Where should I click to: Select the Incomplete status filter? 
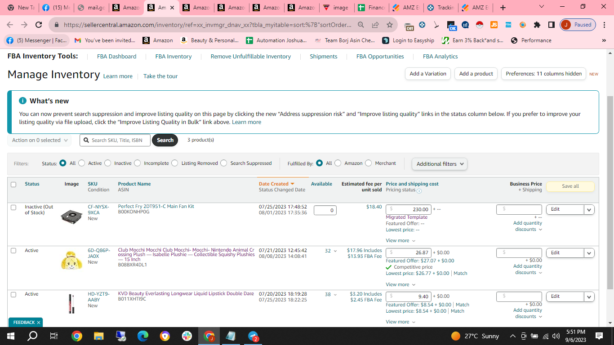pos(137,163)
